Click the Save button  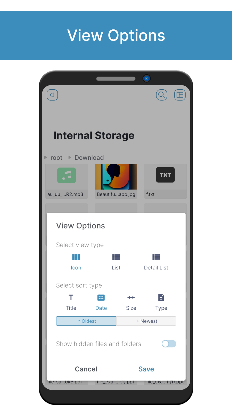pyautogui.click(x=146, y=369)
